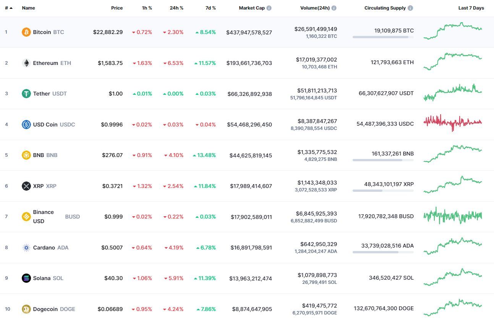This screenshot has height=324, width=494.
Task: Click the USD Coin logo icon
Action: click(x=26, y=125)
